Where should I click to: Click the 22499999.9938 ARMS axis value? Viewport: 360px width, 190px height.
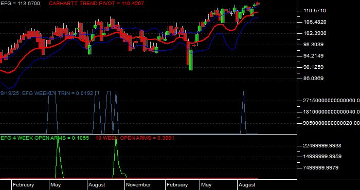pyautogui.click(x=322, y=145)
